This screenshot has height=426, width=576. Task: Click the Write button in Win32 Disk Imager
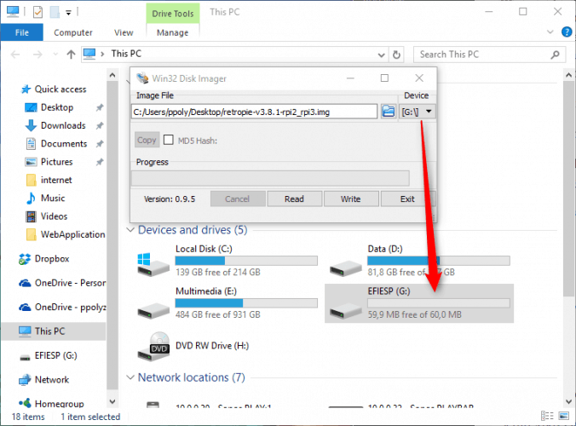[351, 199]
